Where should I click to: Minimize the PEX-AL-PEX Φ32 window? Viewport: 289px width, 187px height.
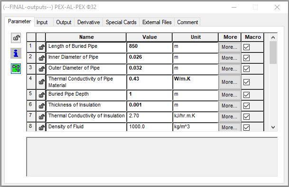[x=234, y=7]
